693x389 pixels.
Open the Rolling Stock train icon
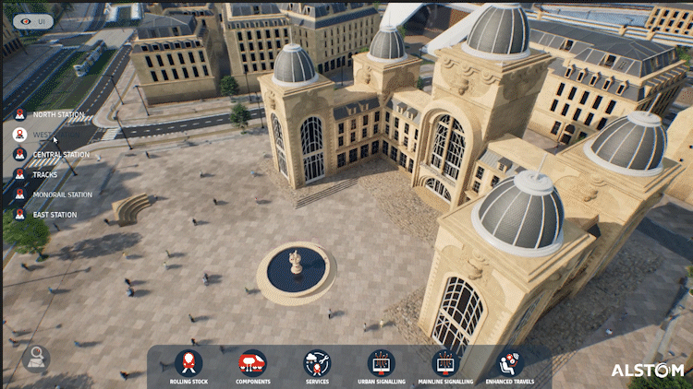point(188,363)
